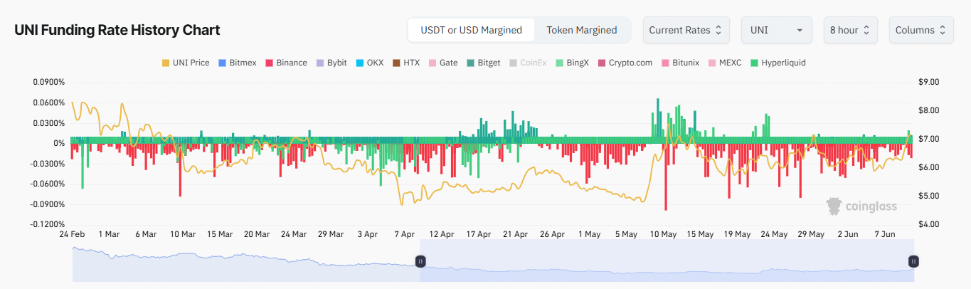The image size is (971, 289).
Task: Toggle Bitunix legend series
Action: click(x=681, y=63)
